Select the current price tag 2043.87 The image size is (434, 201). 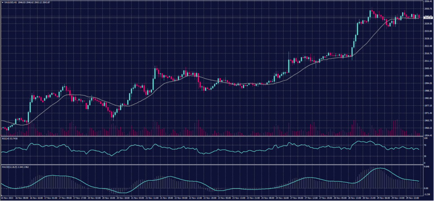click(428, 18)
